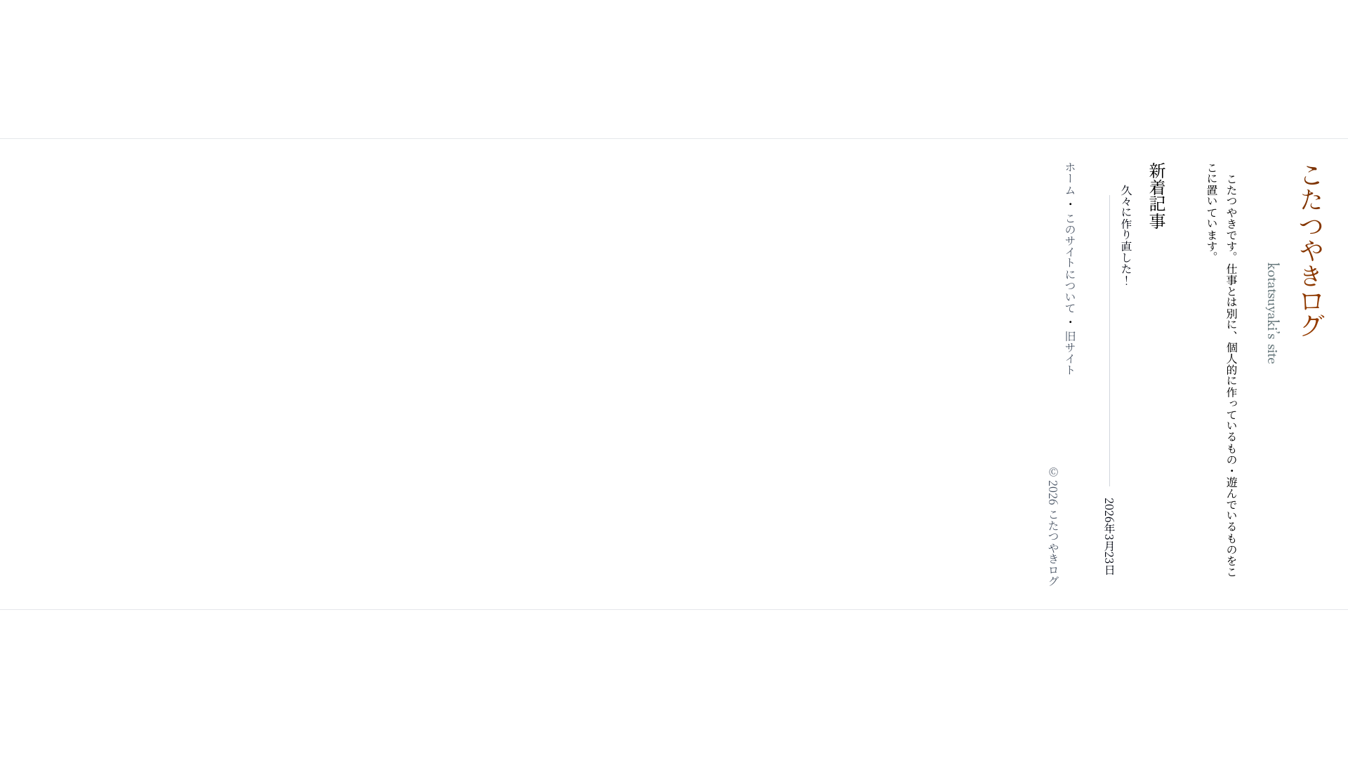Click the 新着記事 section heading
This screenshot has height=758, width=1348.
[x=1158, y=196]
